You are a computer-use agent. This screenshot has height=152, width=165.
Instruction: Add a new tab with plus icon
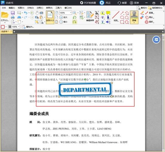click(14, 32)
